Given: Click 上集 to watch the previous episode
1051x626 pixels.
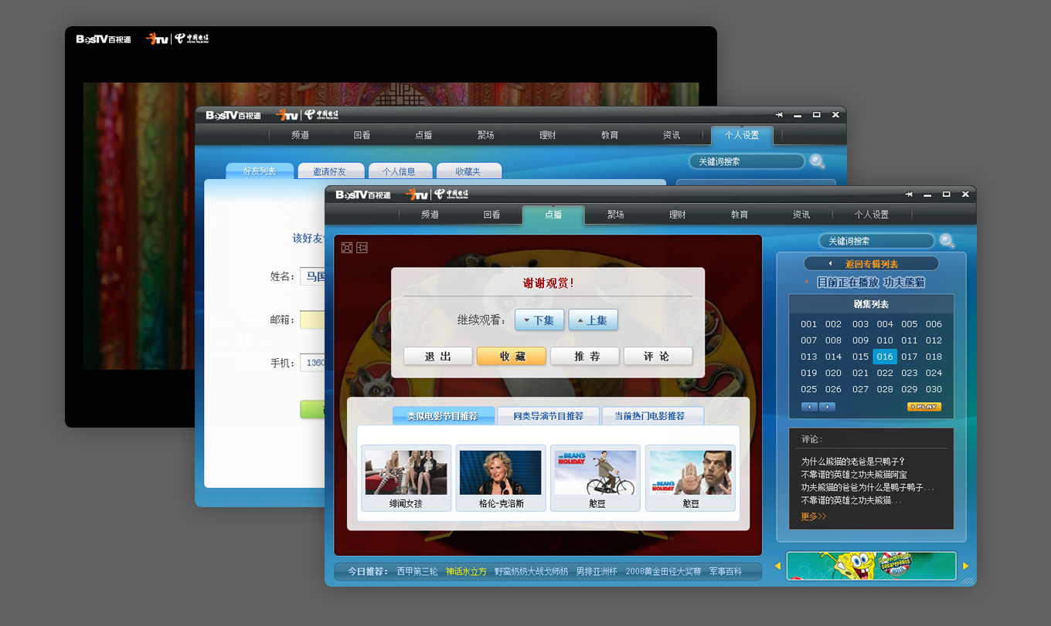Looking at the screenshot, I should [593, 320].
